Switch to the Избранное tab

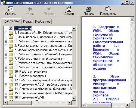pos(43,22)
